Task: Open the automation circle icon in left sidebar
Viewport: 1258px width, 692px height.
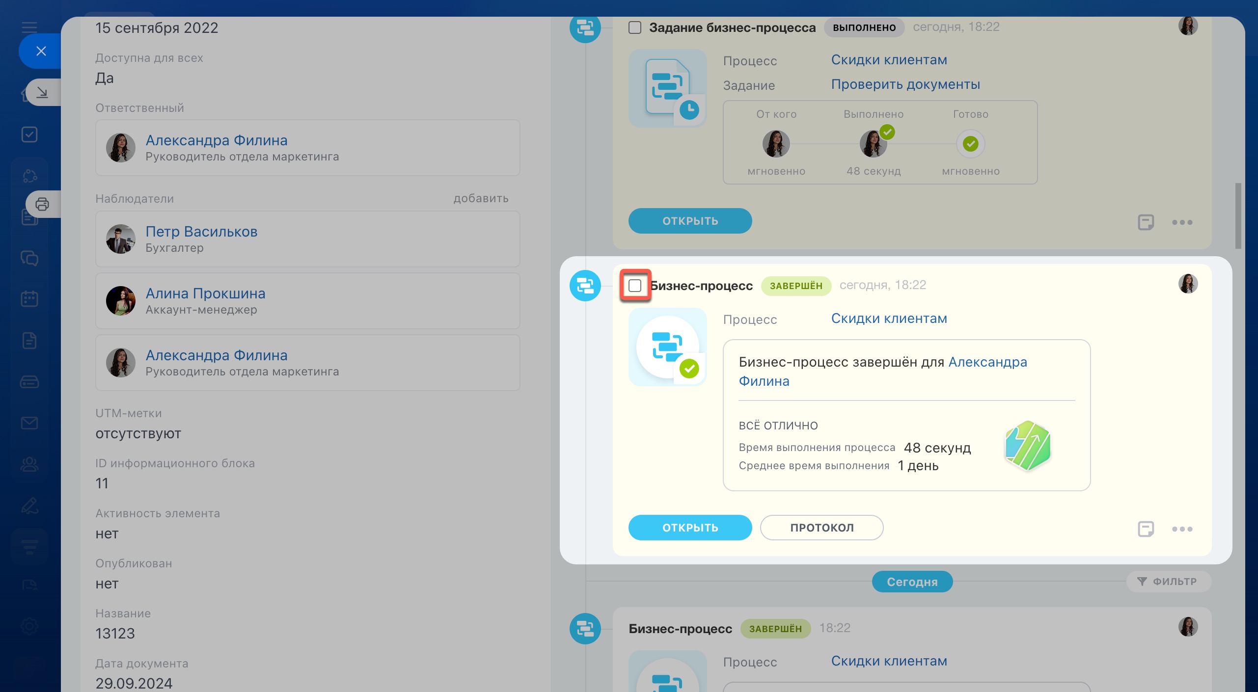Action: pyautogui.click(x=29, y=176)
